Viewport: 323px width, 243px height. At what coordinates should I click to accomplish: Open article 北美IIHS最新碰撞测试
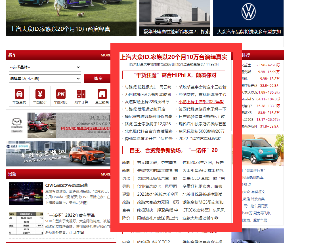click(x=202, y=194)
